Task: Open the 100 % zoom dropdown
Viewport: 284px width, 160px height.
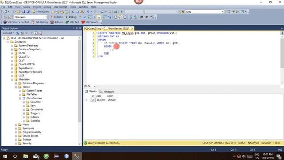Action: 94,86
